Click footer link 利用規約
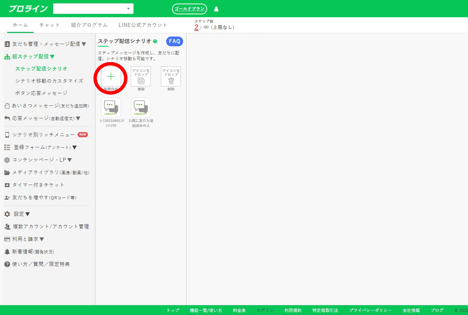The image size is (468, 315). [x=293, y=310]
